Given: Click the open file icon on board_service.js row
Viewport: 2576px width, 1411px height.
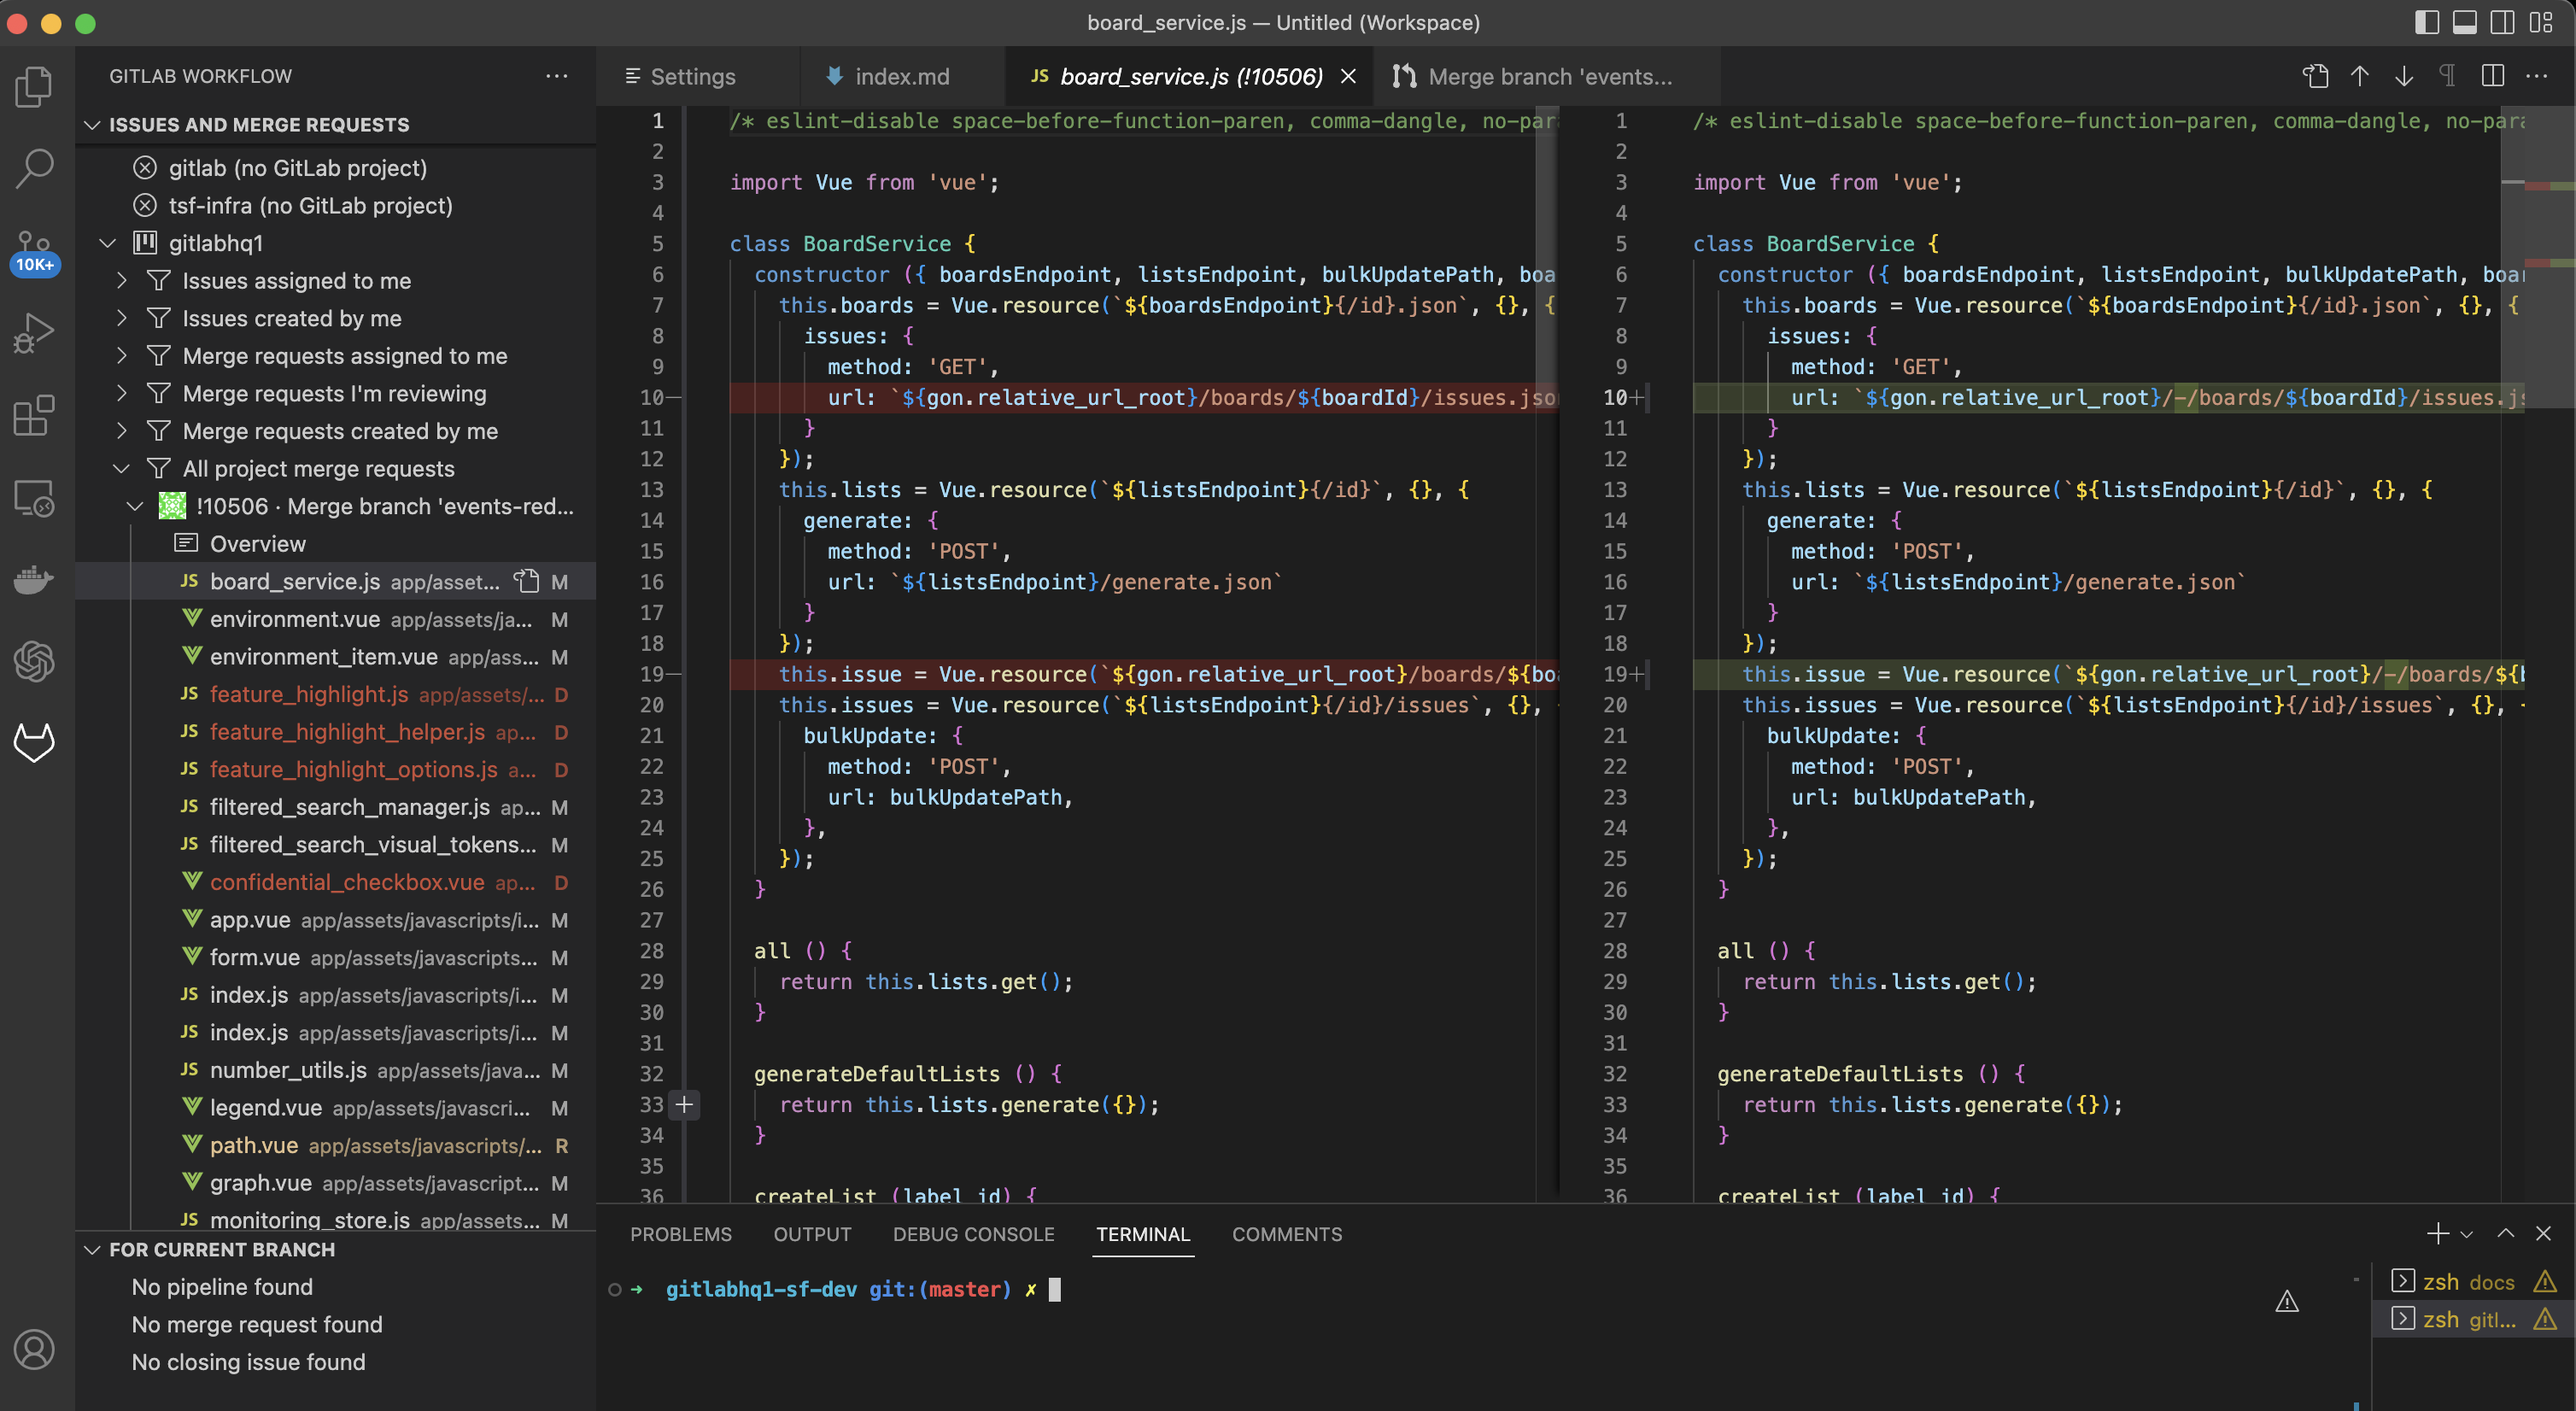Looking at the screenshot, I should tap(526, 581).
